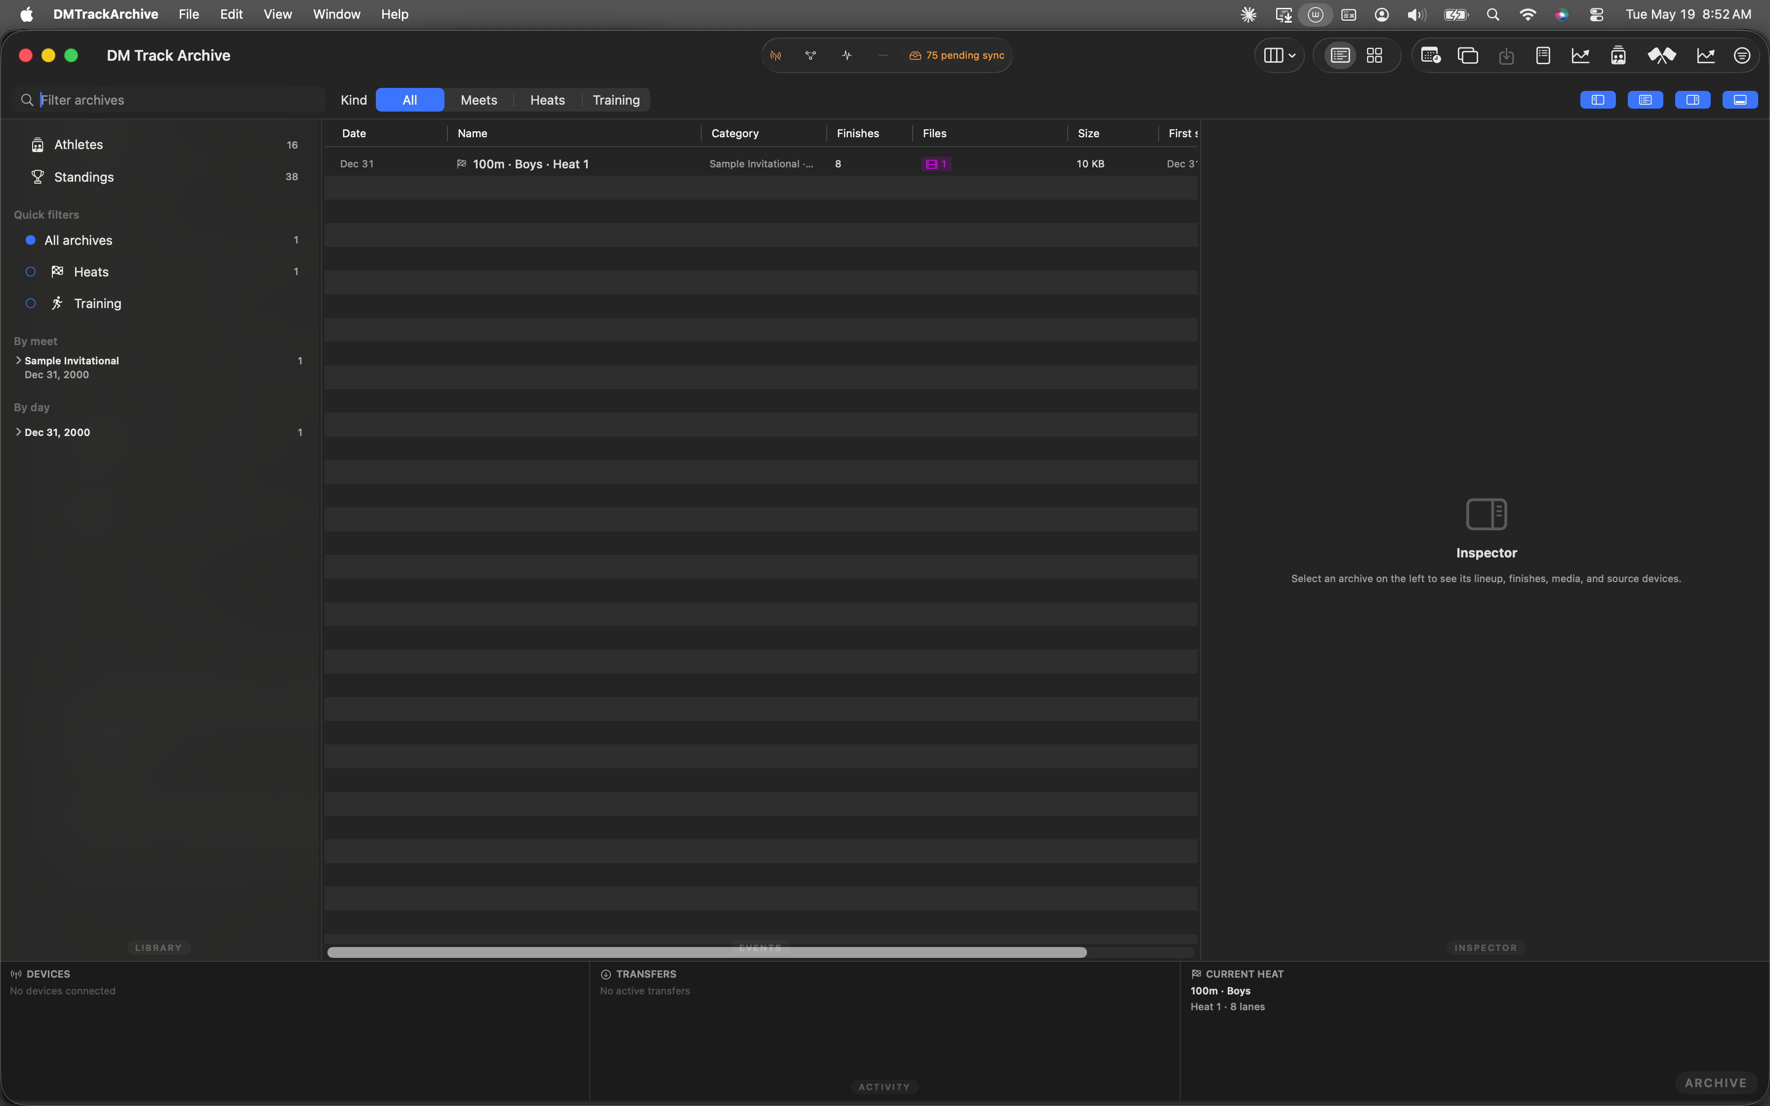Click the TRANSFERS section header
Image resolution: width=1770 pixels, height=1106 pixels.
pyautogui.click(x=646, y=974)
